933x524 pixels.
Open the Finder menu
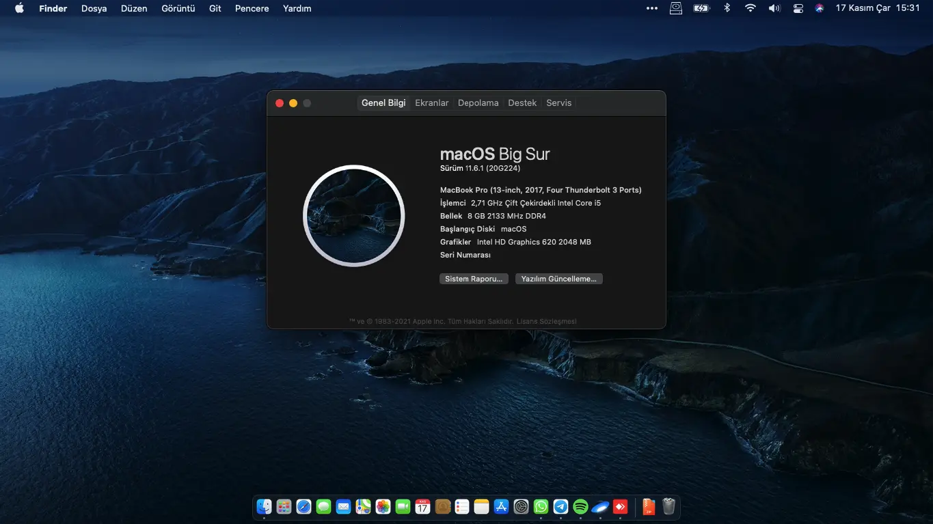point(53,8)
